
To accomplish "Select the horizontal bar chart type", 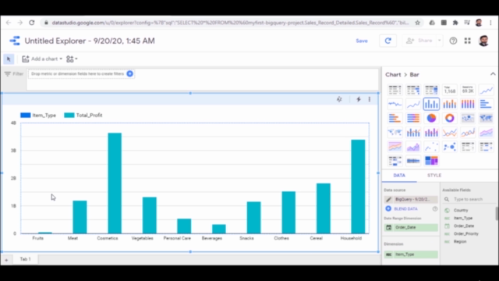I will pyautogui.click(x=486, y=104).
